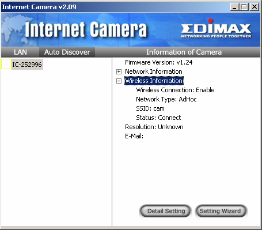262x230 pixels.
Task: Click the E-Mail: row
Action: 134,136
